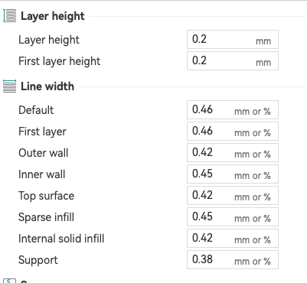Edit the Top surface line width field
Screen dimensions: 307x283
[233, 196]
